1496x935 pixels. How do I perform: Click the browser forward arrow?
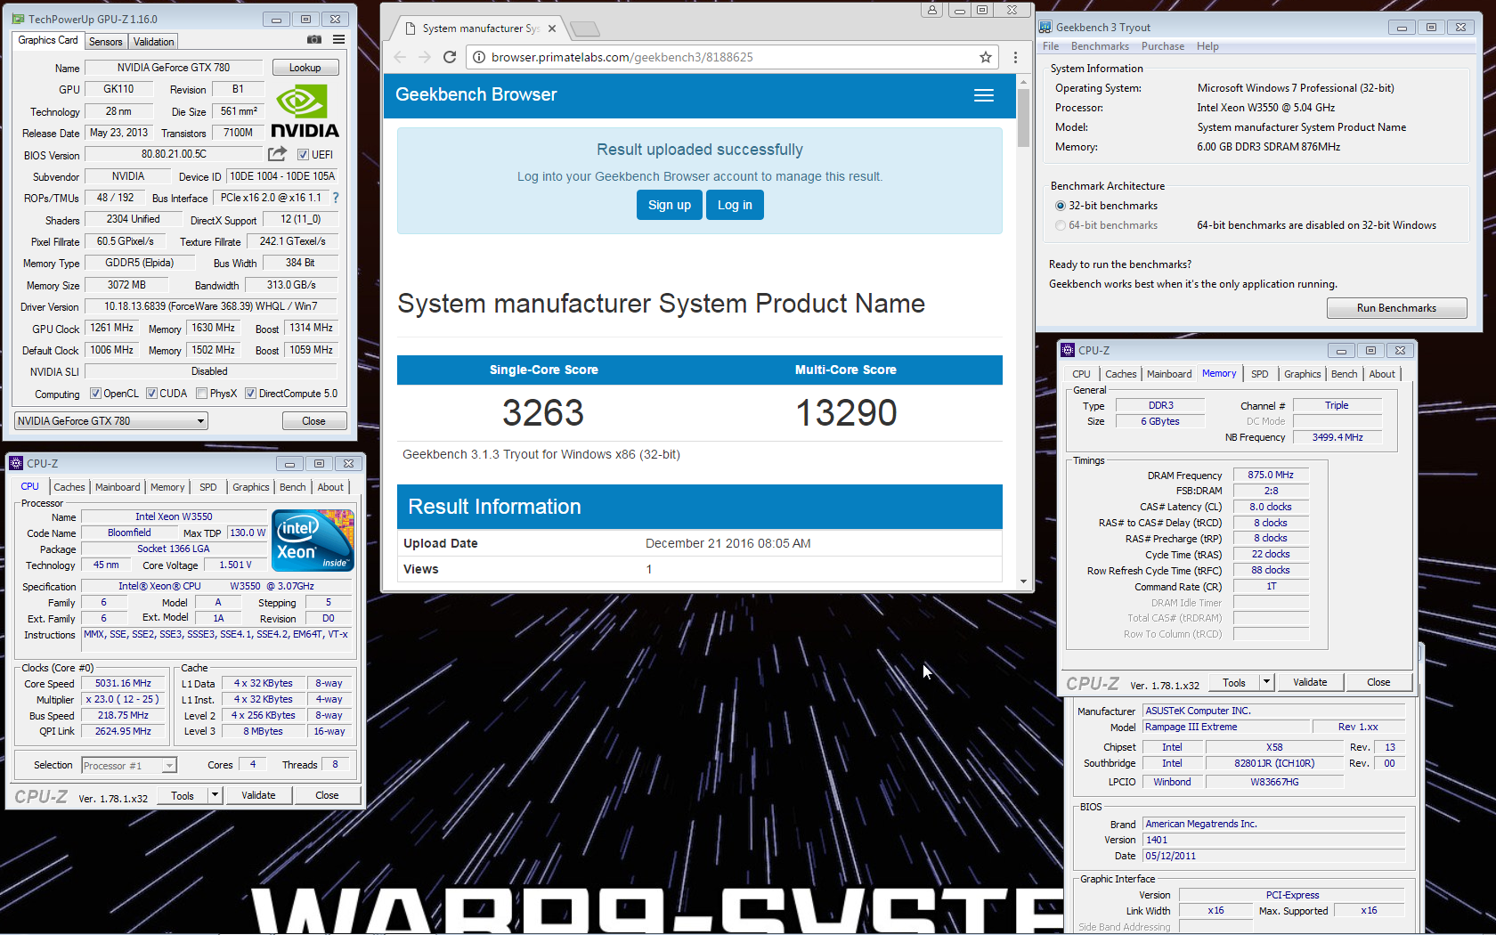[425, 57]
